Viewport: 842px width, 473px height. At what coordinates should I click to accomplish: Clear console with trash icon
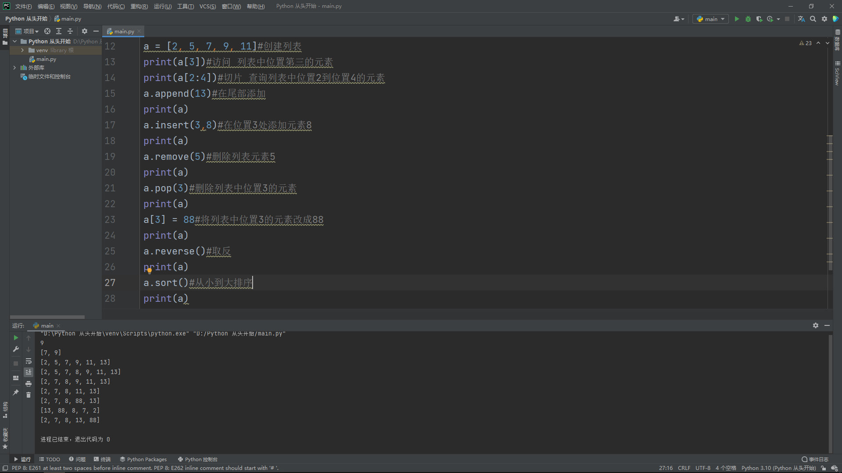tap(29, 395)
